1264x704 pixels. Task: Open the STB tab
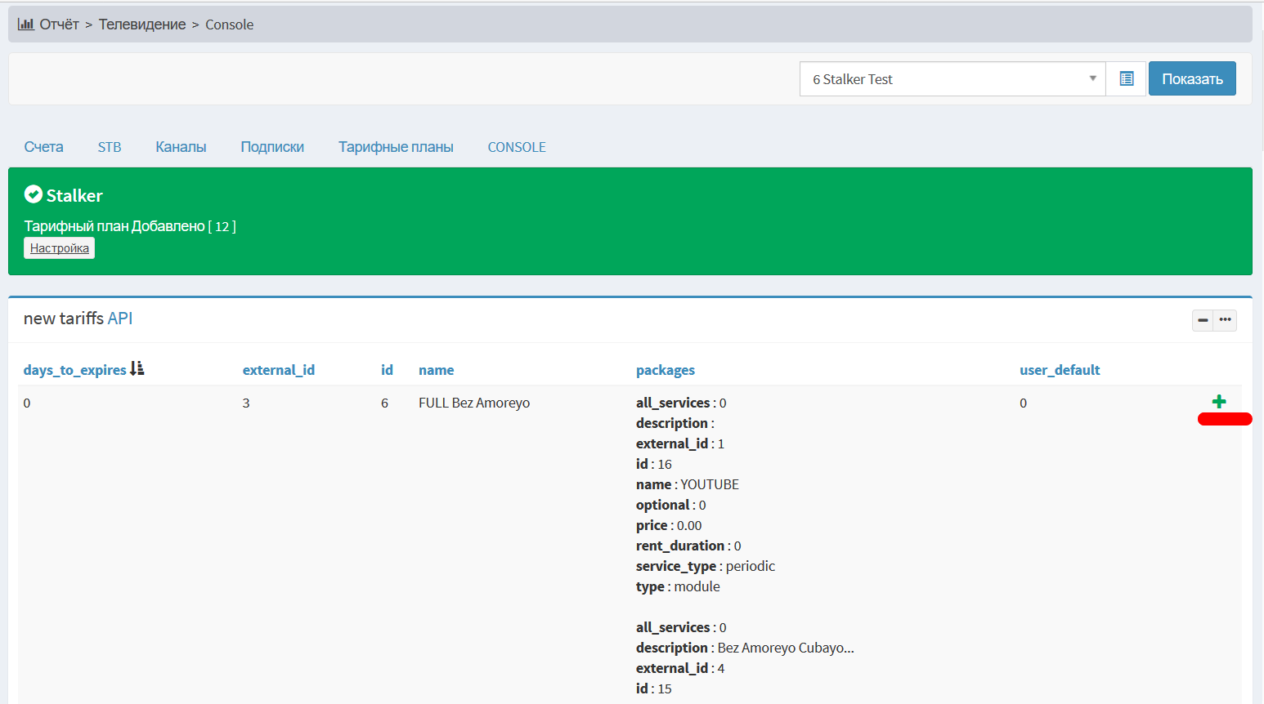(110, 147)
